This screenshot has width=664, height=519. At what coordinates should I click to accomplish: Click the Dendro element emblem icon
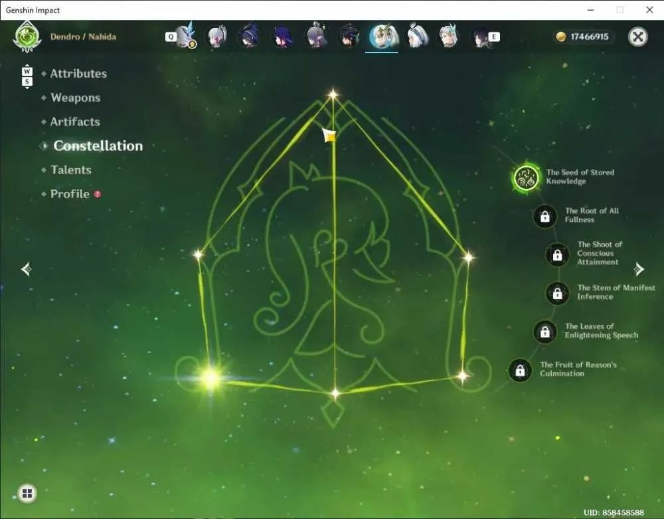(x=27, y=37)
